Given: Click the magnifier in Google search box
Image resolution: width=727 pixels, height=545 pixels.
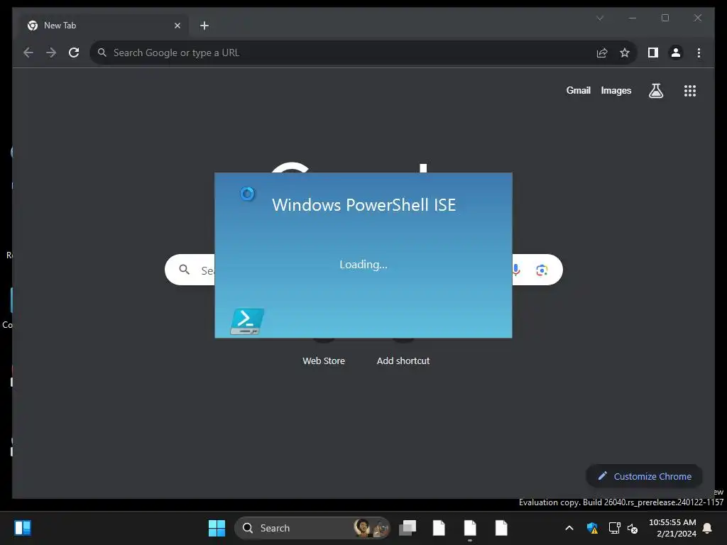Looking at the screenshot, I should (x=185, y=270).
